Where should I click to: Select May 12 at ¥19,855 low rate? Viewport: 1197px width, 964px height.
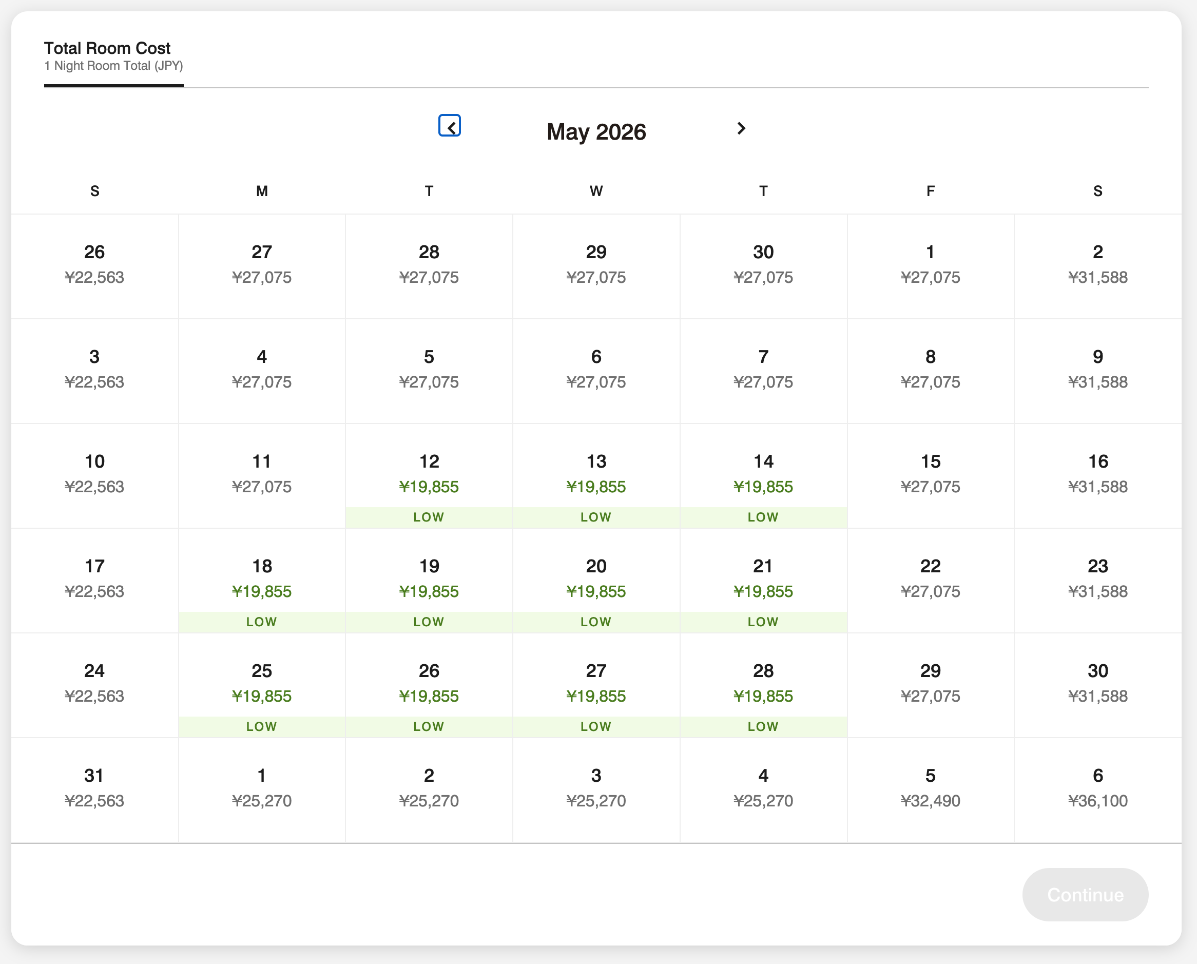click(429, 475)
